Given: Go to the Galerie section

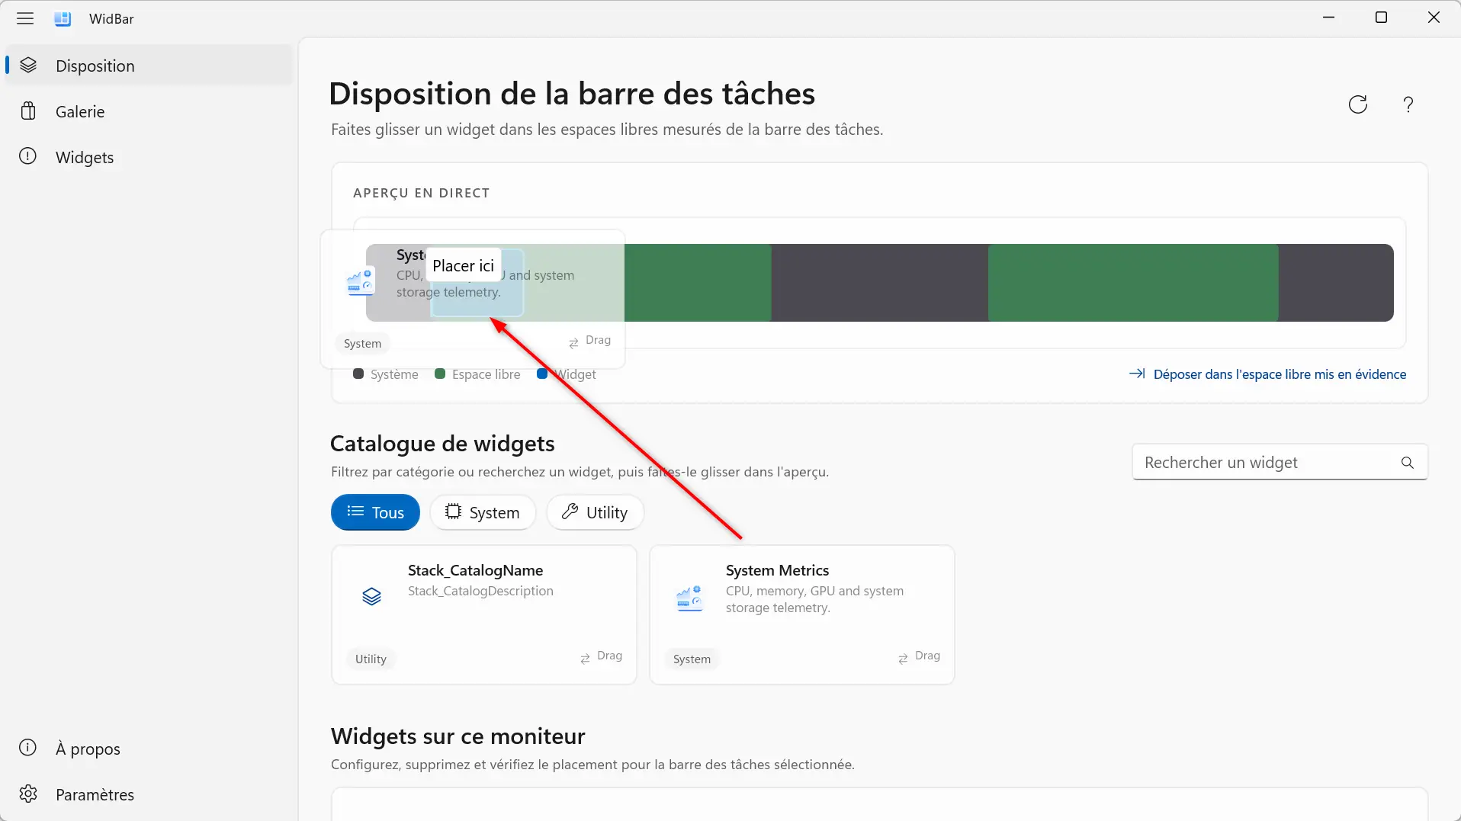Looking at the screenshot, I should tap(149, 111).
